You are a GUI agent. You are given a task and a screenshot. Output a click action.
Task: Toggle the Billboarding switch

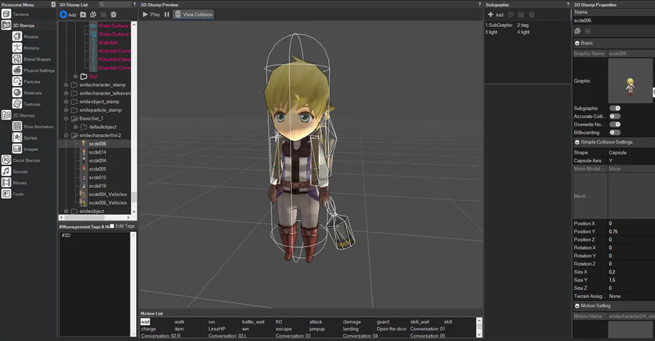pos(615,133)
